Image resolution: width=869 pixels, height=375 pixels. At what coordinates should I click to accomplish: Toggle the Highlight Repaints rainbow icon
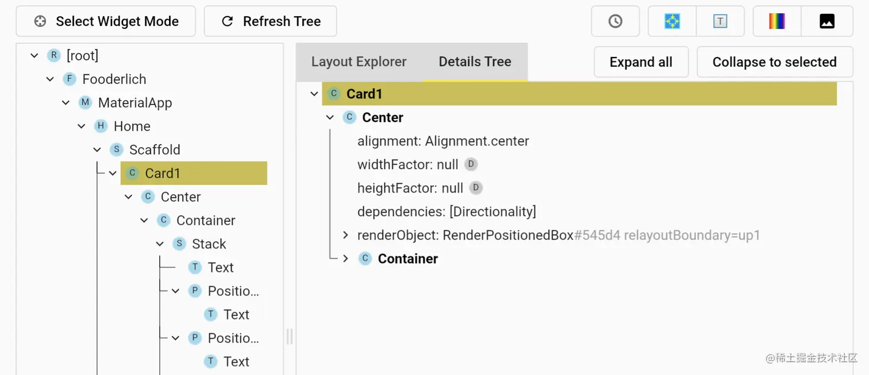[777, 21]
